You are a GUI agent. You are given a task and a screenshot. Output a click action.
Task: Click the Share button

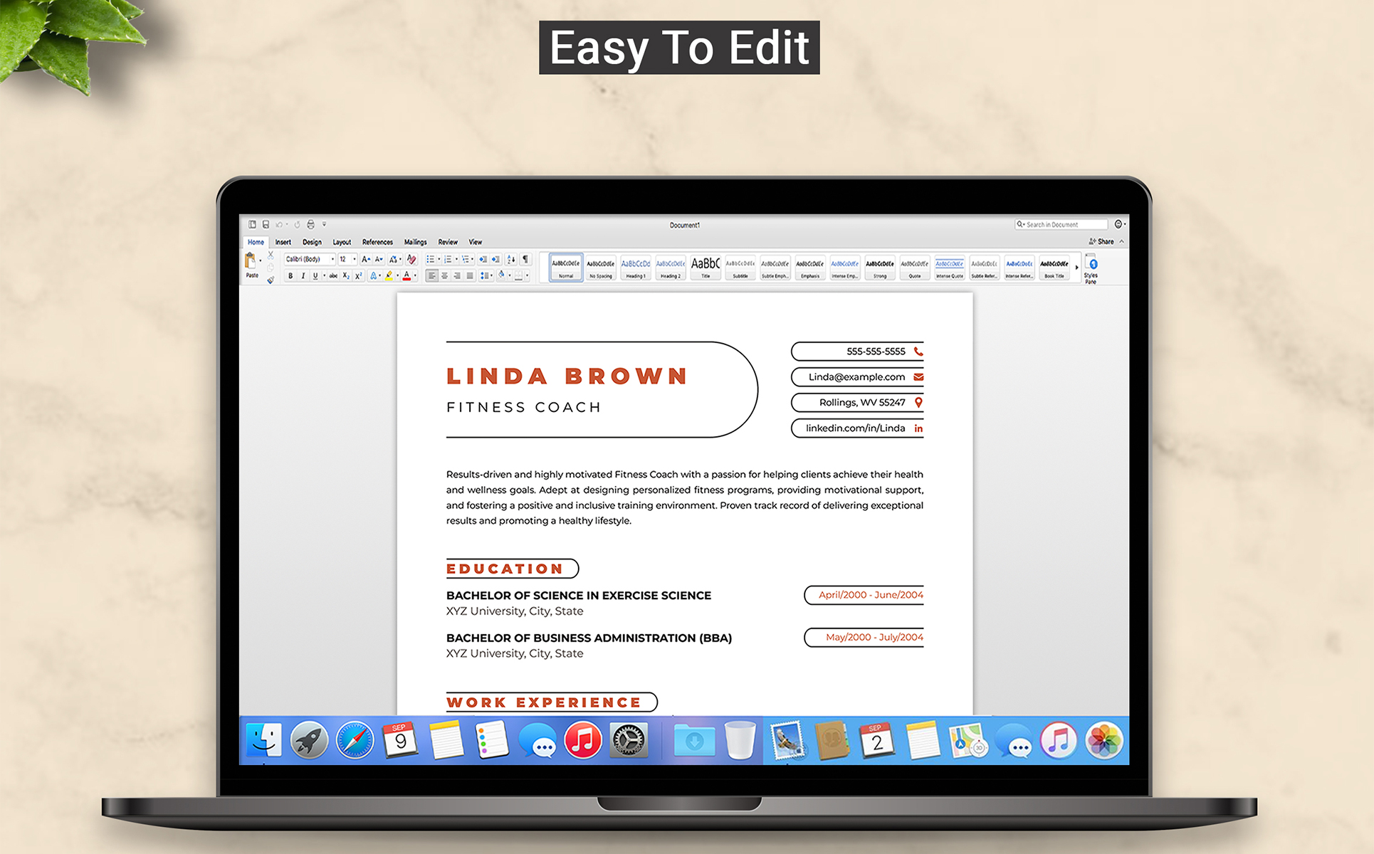coord(1101,242)
